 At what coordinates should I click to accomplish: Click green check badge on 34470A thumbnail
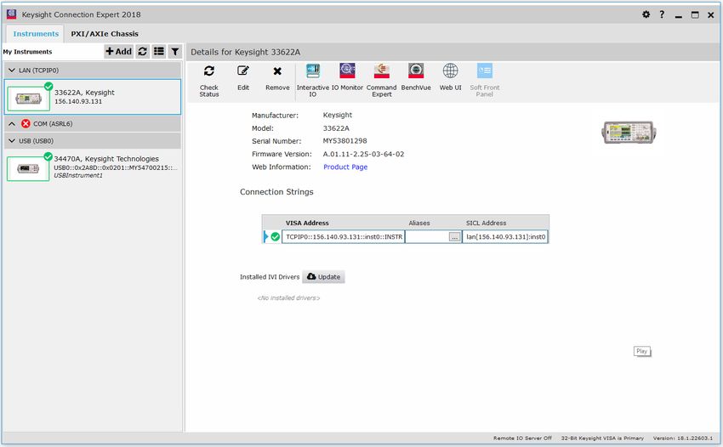pos(48,156)
